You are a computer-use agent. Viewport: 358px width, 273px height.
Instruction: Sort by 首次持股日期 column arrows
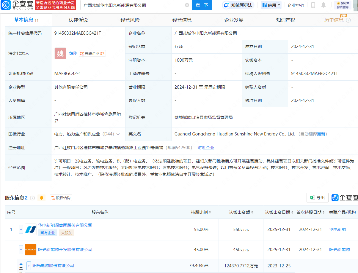coord(324,212)
